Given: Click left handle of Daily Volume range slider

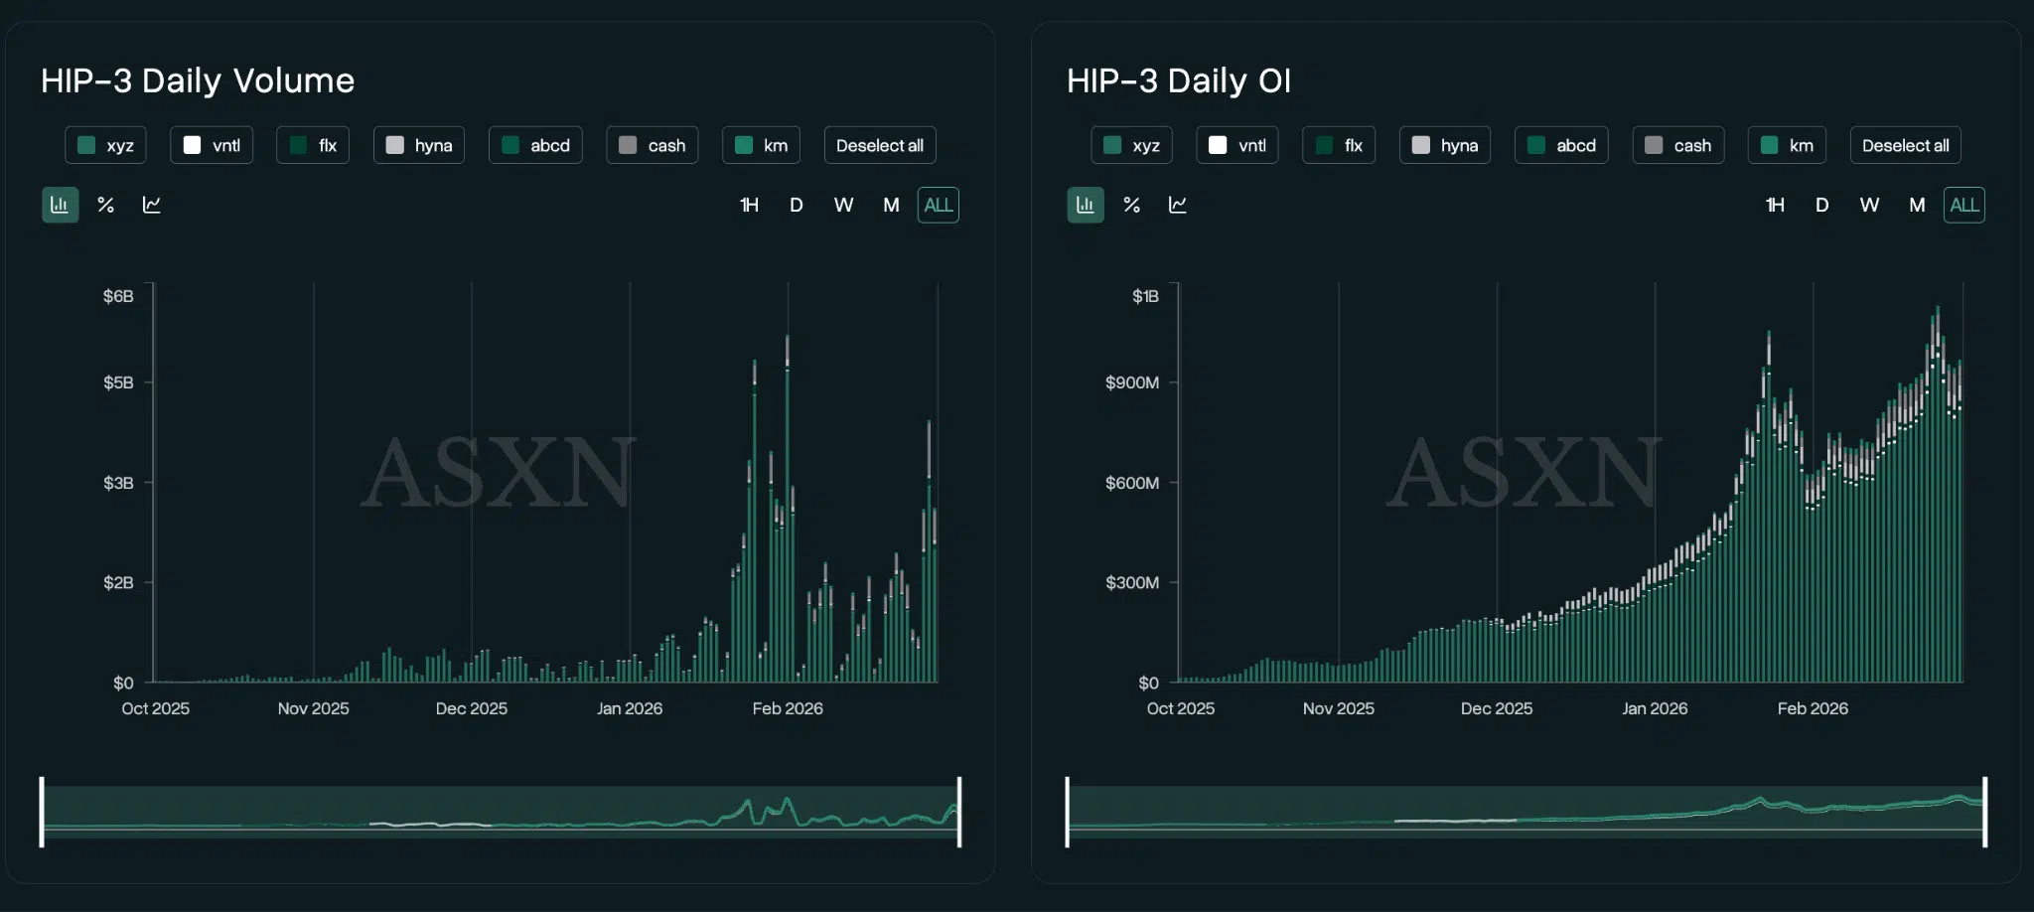Looking at the screenshot, I should pos(42,812).
